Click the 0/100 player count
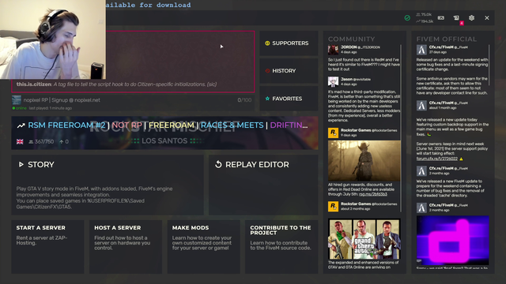This screenshot has height=284, width=506. (x=244, y=100)
